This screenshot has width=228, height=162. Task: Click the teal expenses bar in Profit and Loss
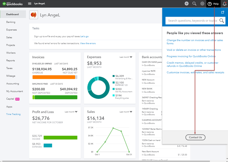point(48,145)
